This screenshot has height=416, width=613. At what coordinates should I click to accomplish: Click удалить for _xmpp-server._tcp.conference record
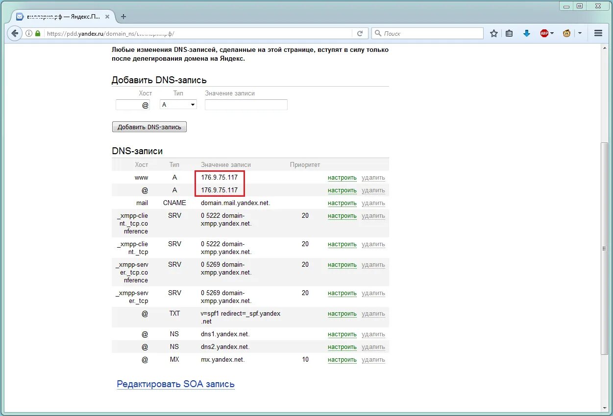tap(373, 265)
